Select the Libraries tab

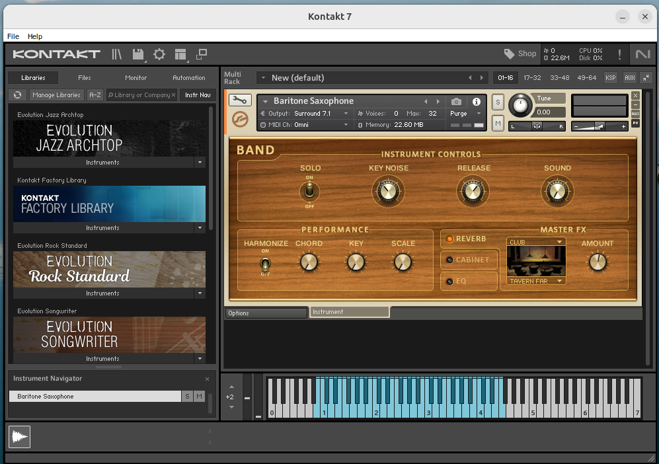33,78
